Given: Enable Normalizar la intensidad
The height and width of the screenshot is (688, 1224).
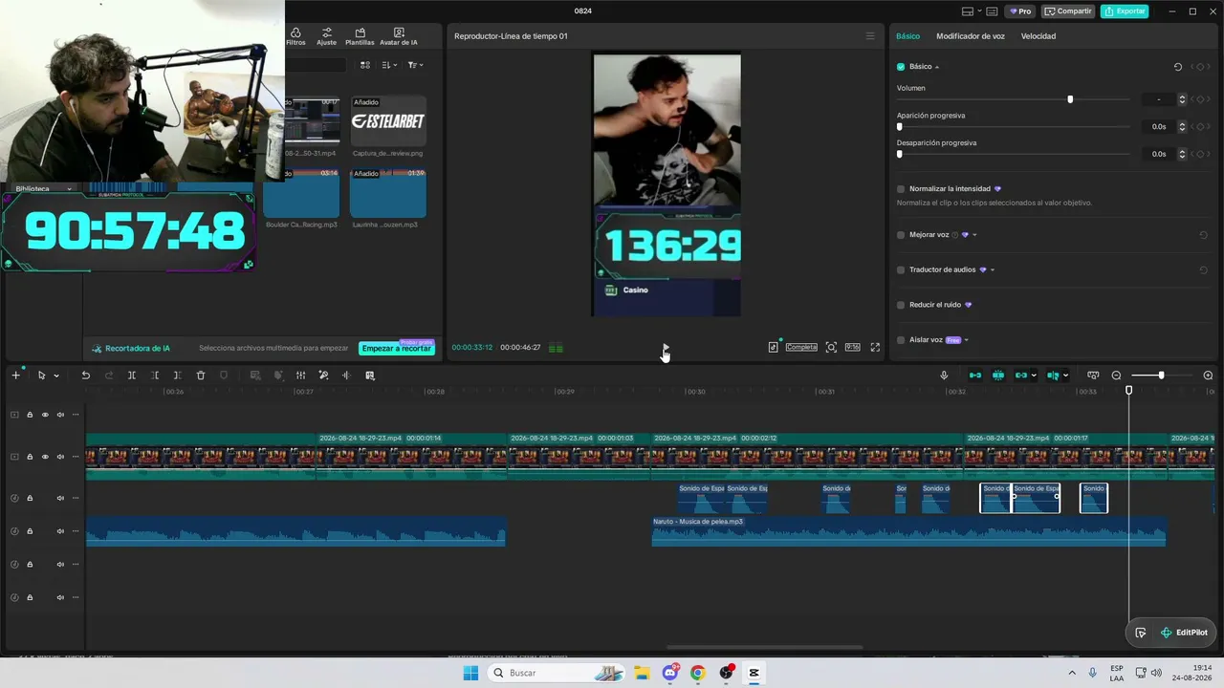Looking at the screenshot, I should pos(901,189).
